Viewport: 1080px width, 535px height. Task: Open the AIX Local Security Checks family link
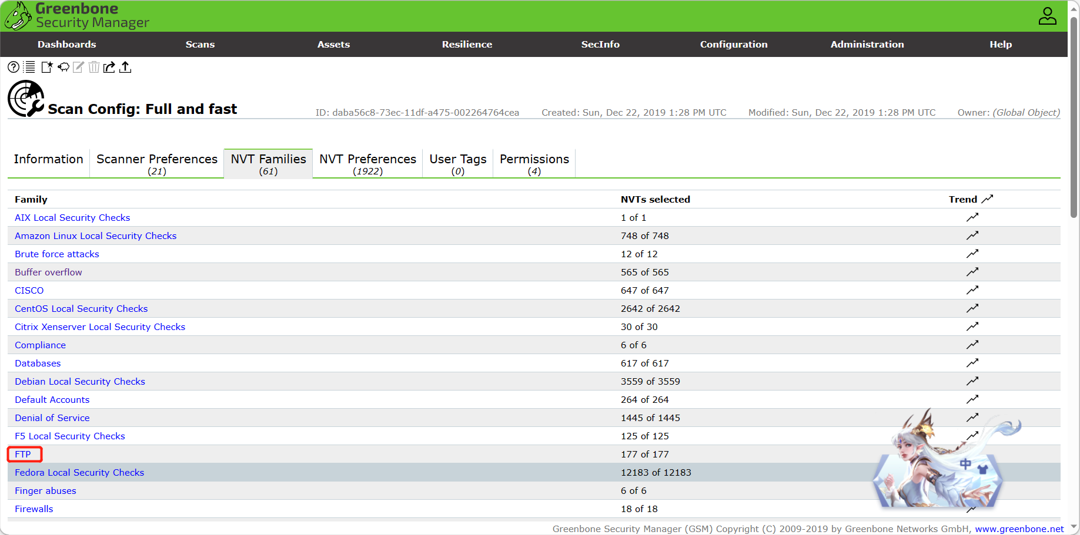(72, 217)
